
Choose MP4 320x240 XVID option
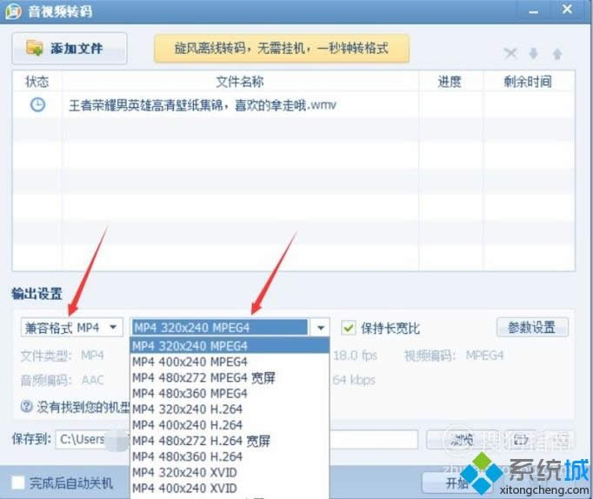(x=230, y=473)
